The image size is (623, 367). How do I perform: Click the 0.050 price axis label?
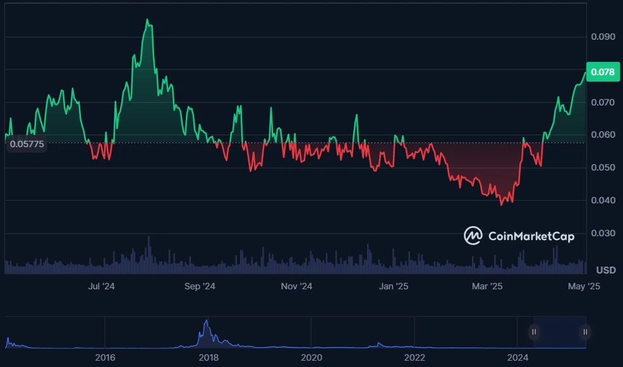tap(603, 167)
